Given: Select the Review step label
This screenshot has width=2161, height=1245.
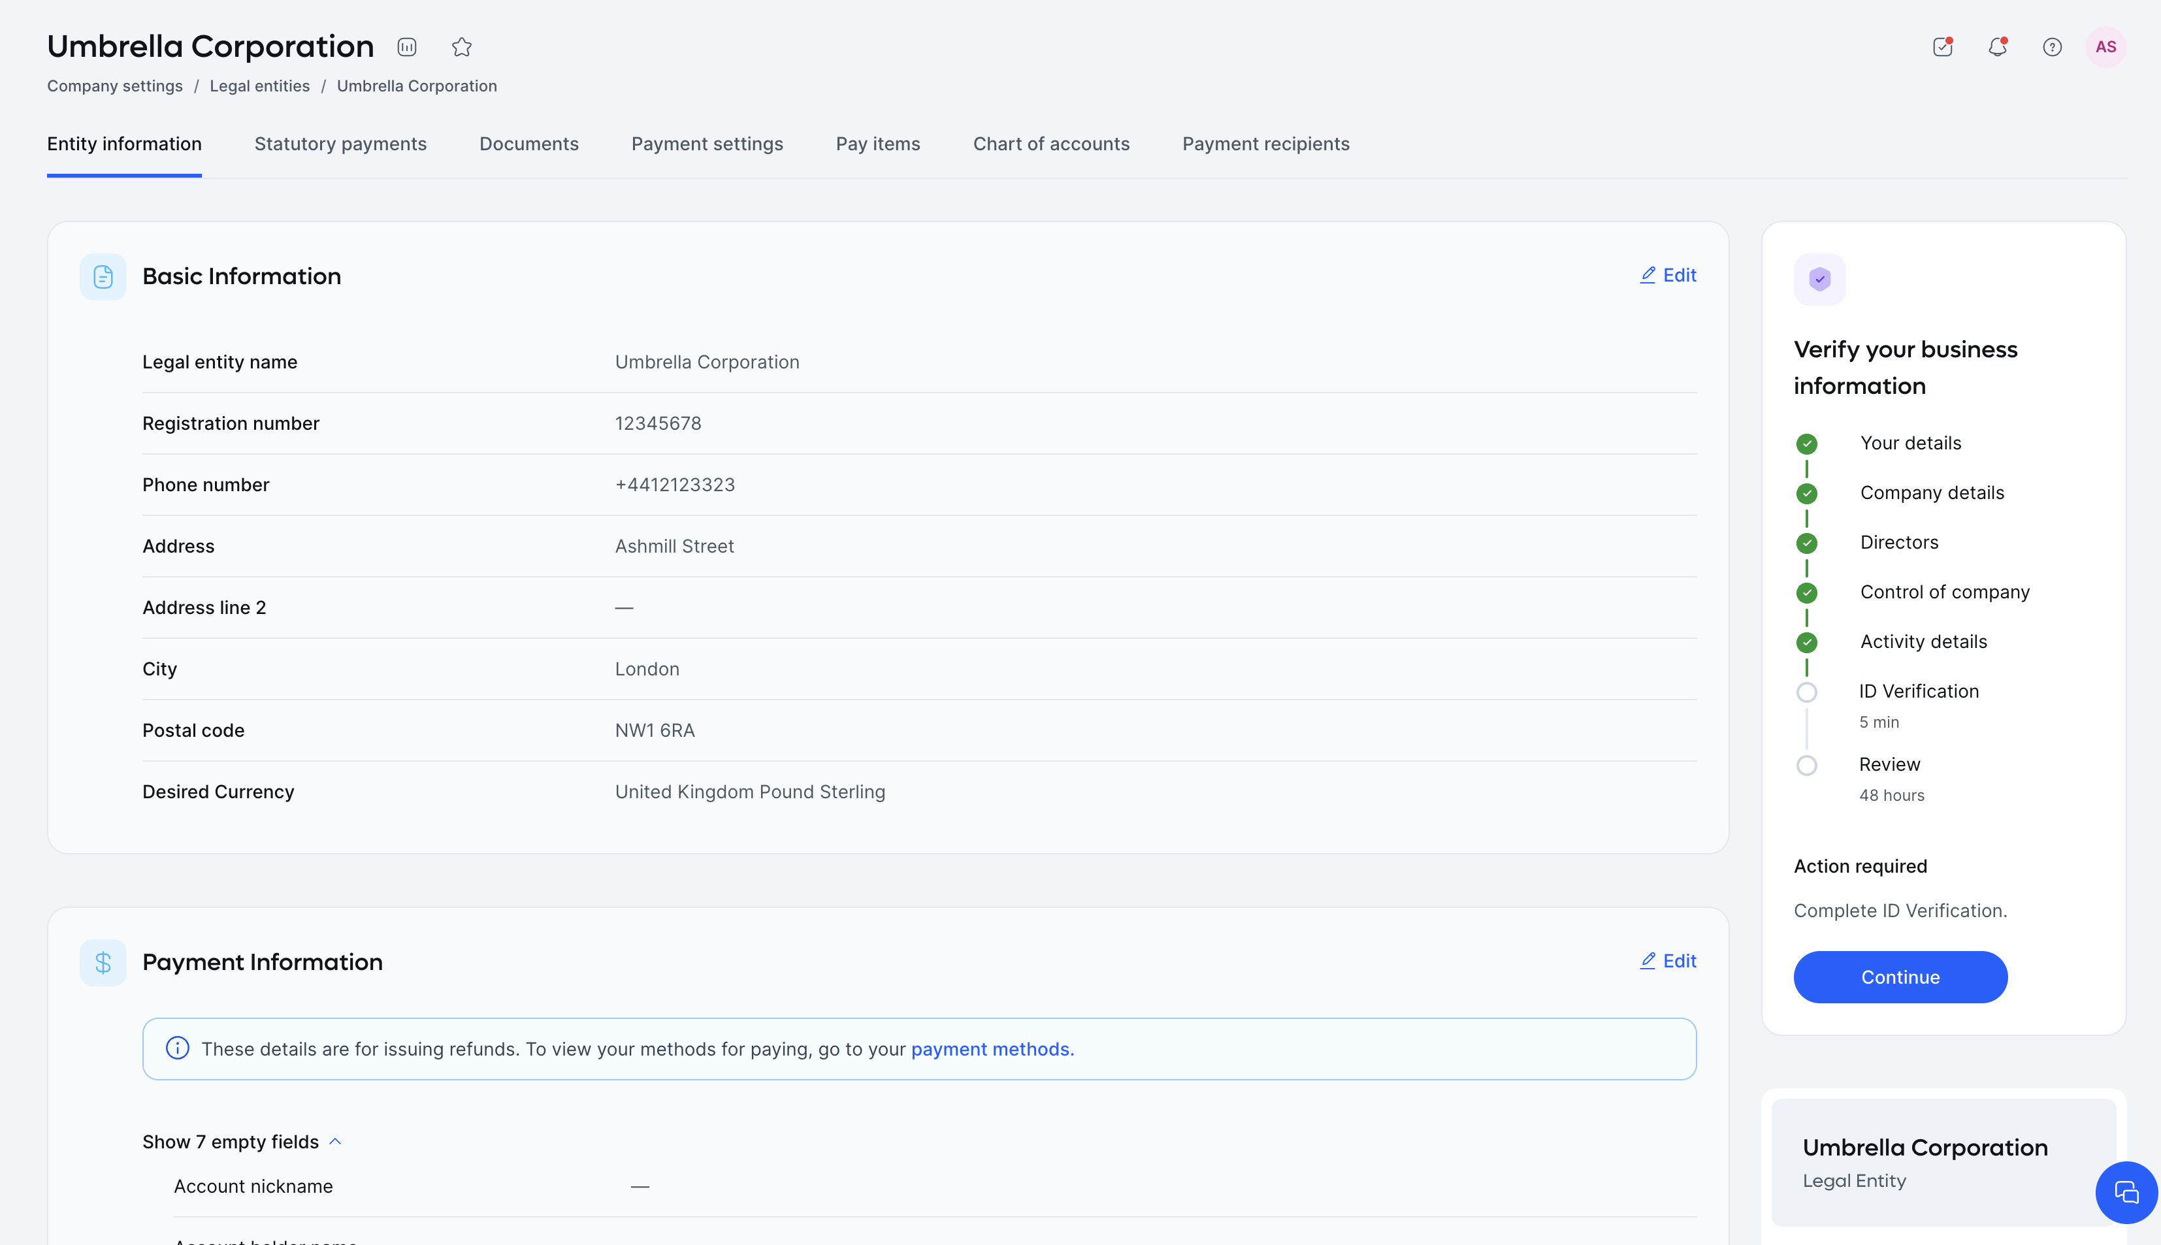Looking at the screenshot, I should [1889, 764].
